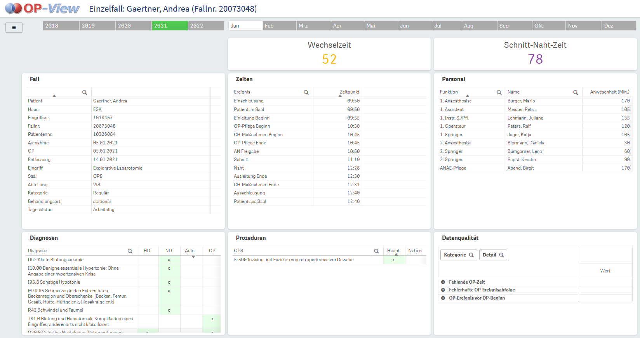640x338 pixels.
Task: Expand Fehlende OP-Zeit row
Action: (x=443, y=282)
